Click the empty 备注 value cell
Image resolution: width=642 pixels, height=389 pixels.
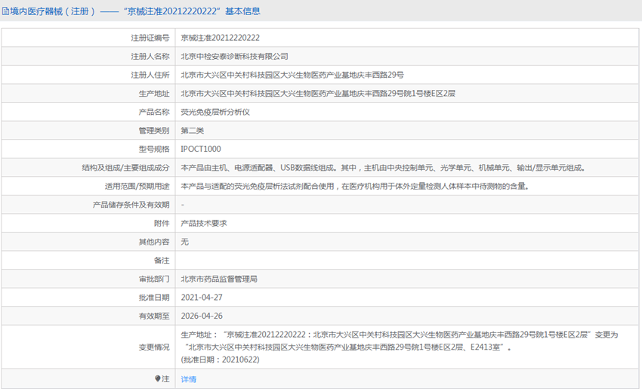pyautogui.click(x=407, y=260)
